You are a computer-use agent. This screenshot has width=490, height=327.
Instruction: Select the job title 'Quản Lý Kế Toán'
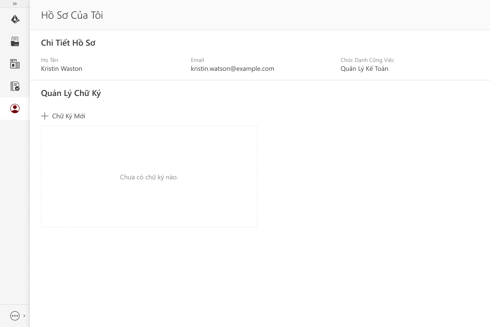click(x=364, y=68)
